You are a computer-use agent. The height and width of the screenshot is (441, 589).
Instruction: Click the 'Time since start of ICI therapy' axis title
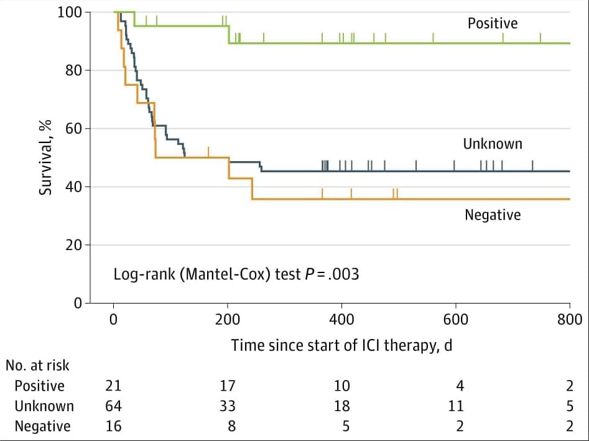click(x=341, y=345)
